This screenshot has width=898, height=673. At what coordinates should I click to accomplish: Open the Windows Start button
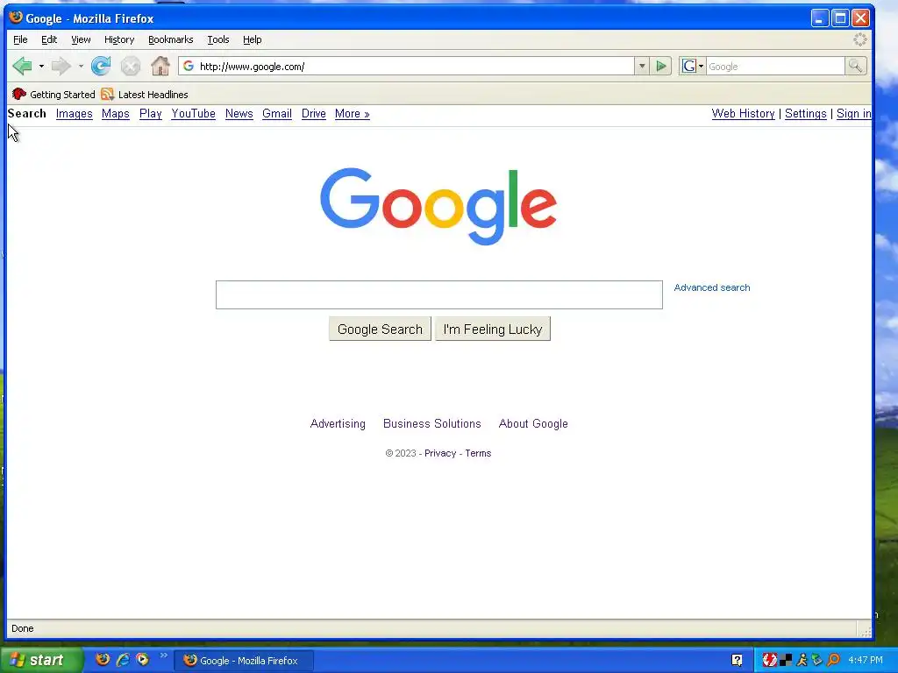40,660
